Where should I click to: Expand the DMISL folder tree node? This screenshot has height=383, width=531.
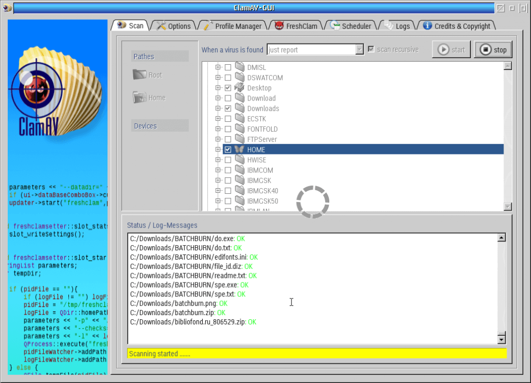[218, 67]
